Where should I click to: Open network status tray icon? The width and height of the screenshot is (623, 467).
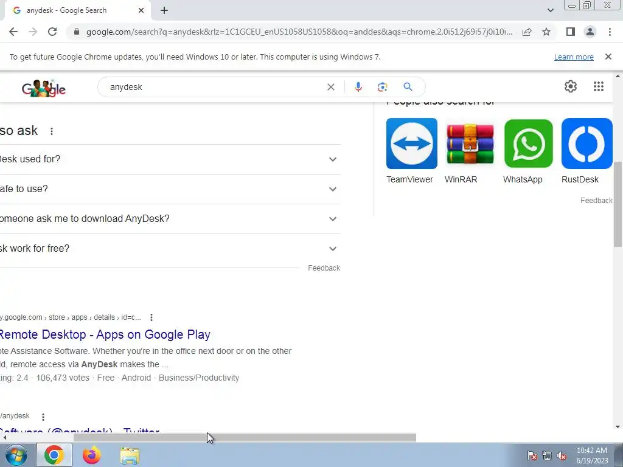point(547,455)
